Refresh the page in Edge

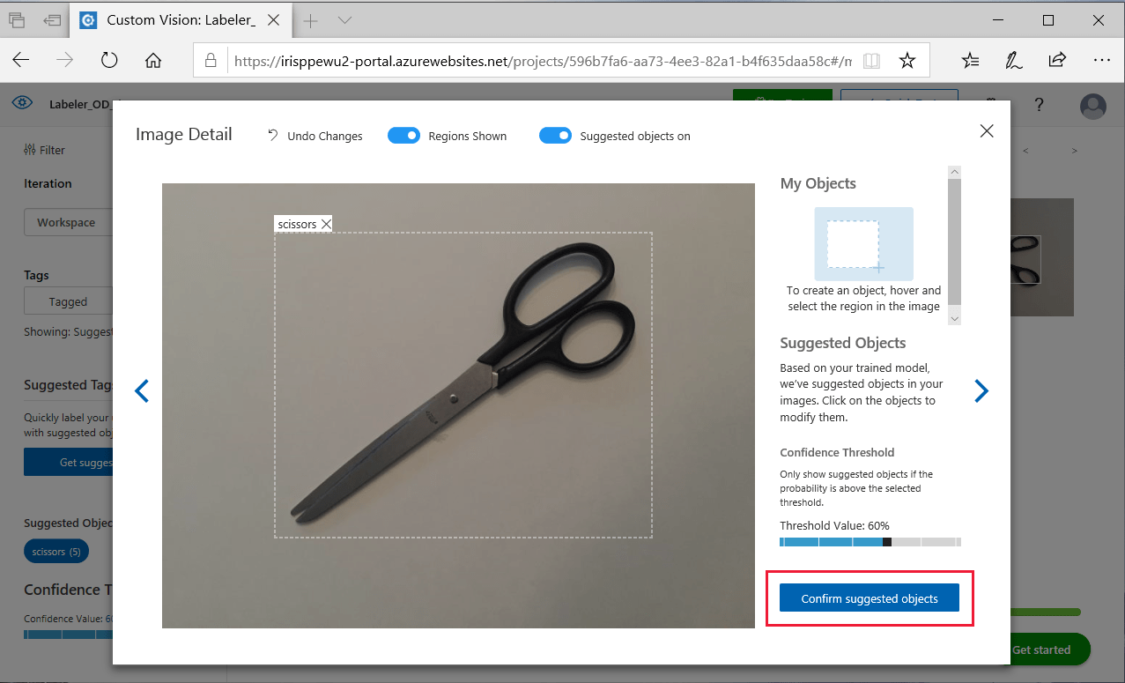(108, 60)
